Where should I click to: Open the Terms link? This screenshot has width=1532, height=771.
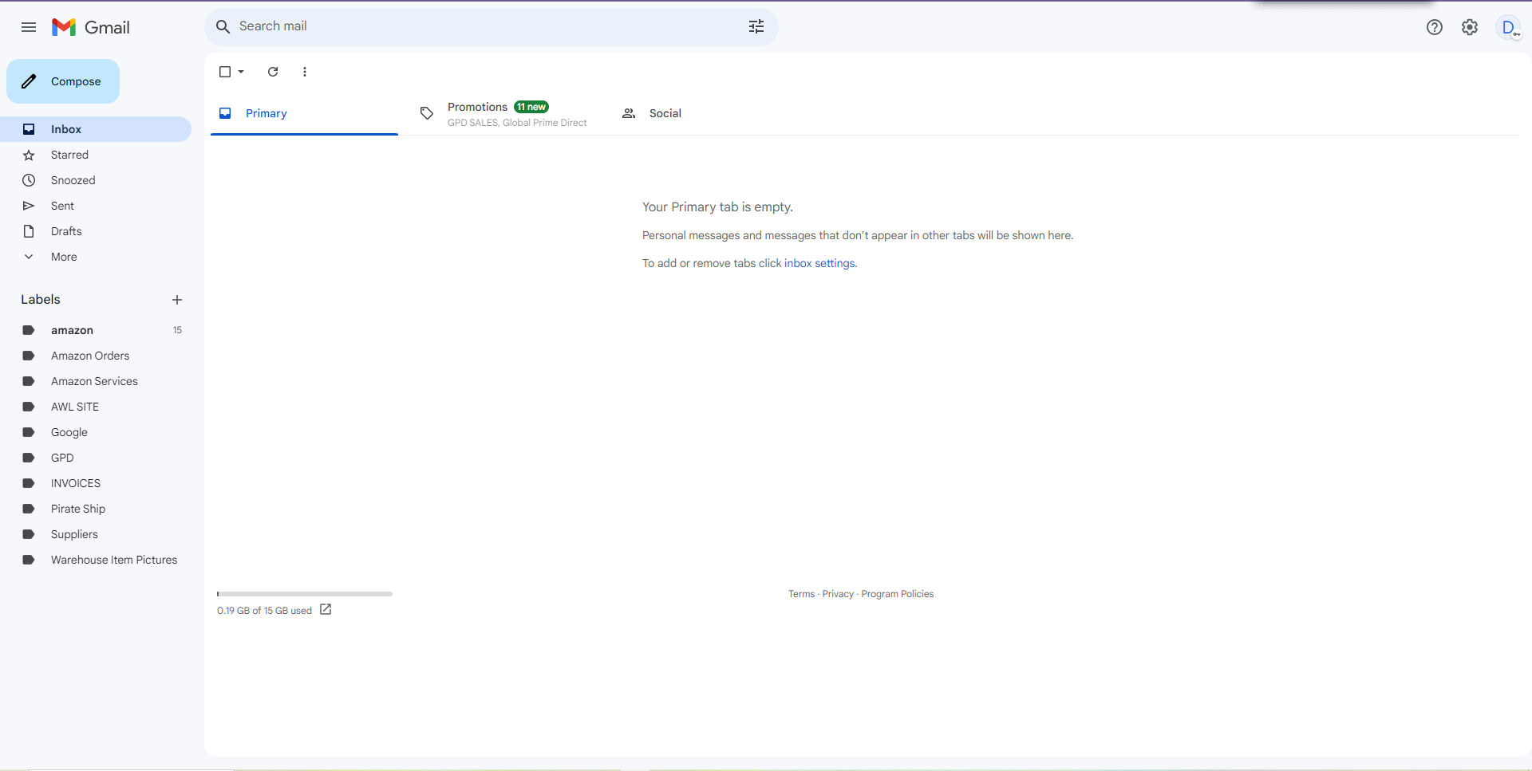click(x=801, y=594)
